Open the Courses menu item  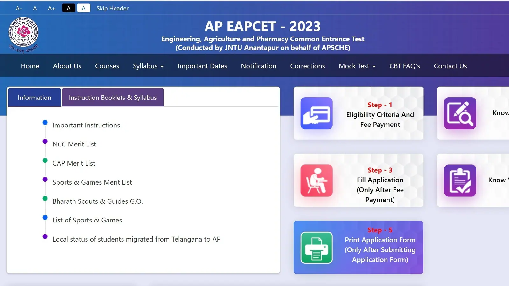[x=107, y=66]
